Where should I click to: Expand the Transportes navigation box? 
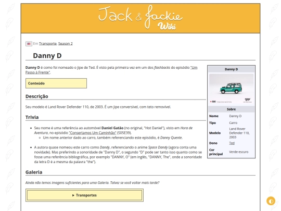[84, 195]
